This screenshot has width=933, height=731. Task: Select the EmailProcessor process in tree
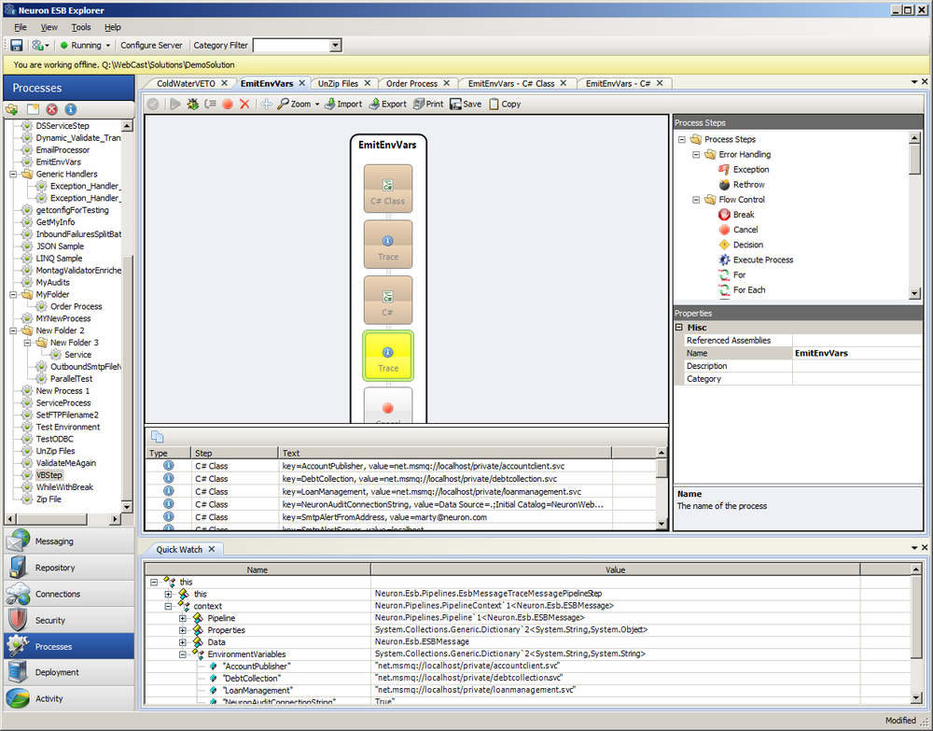(63, 150)
